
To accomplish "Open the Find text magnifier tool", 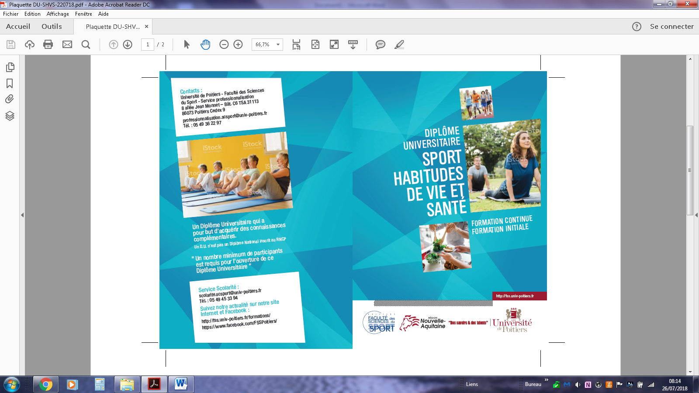I will 86,45.
